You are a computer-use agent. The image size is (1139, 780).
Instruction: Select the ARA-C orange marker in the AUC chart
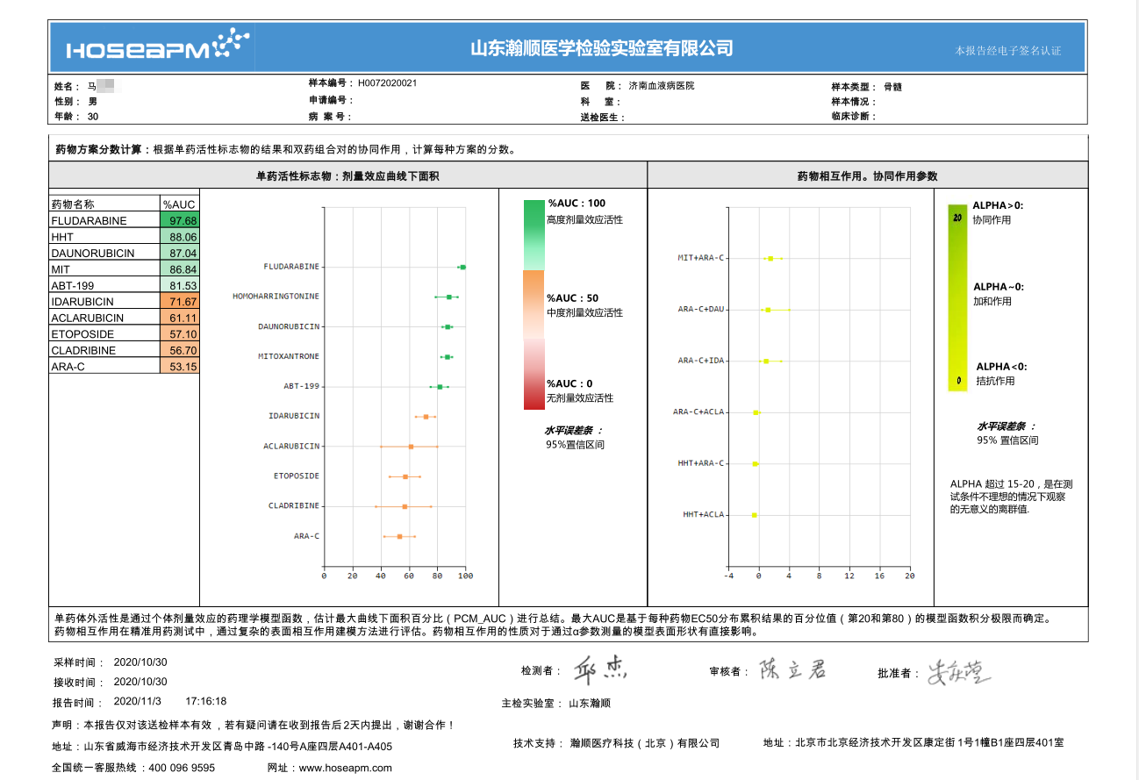point(399,536)
